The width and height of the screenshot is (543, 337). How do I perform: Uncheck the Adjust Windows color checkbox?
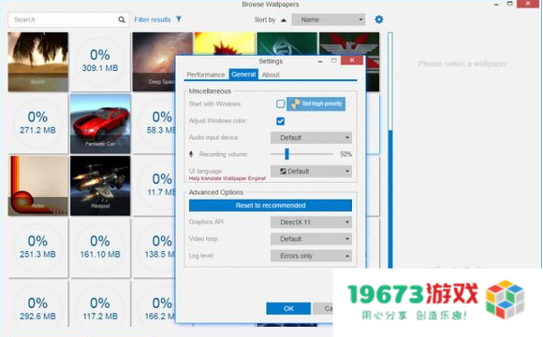point(281,121)
